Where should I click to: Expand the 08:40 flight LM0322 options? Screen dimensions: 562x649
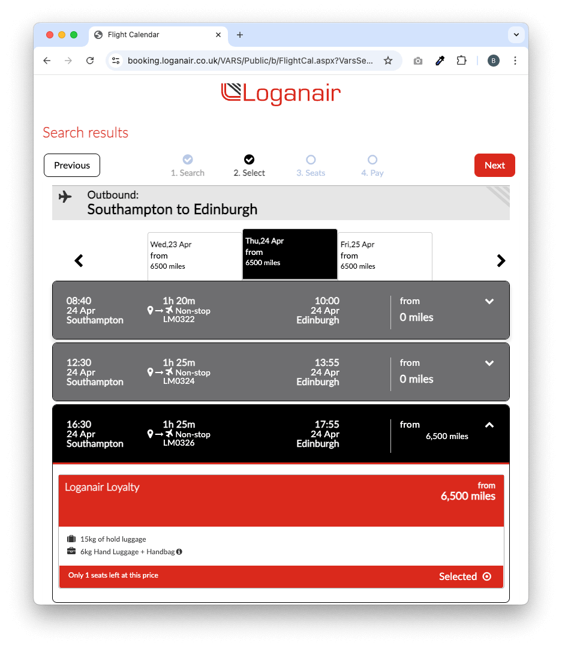[489, 302]
